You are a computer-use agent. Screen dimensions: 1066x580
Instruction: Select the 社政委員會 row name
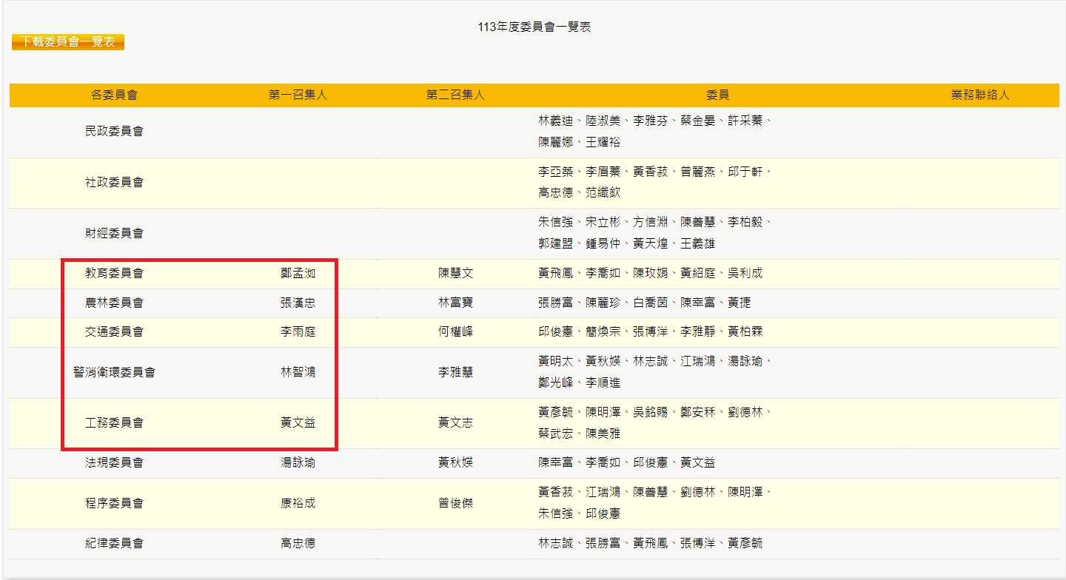(x=114, y=182)
